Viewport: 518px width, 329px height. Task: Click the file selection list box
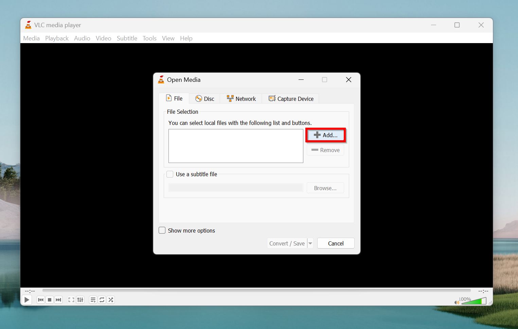tap(236, 146)
